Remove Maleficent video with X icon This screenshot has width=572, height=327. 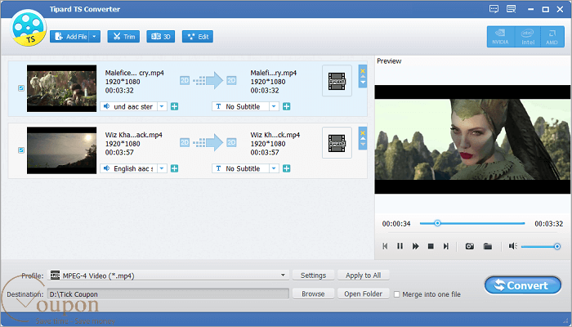point(363,71)
